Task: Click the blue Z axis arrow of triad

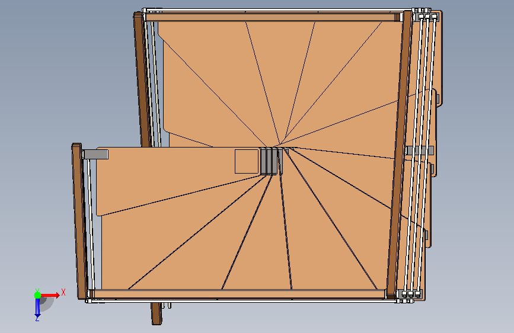Action: [37, 308]
